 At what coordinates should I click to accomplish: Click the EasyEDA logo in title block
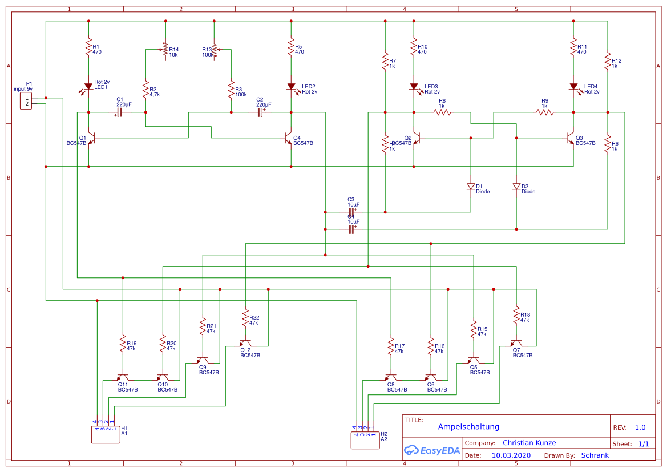coord(432,450)
